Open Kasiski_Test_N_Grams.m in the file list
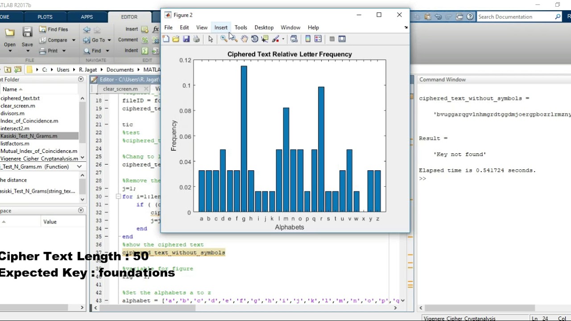Viewport: 571px width, 321px height. [x=29, y=136]
